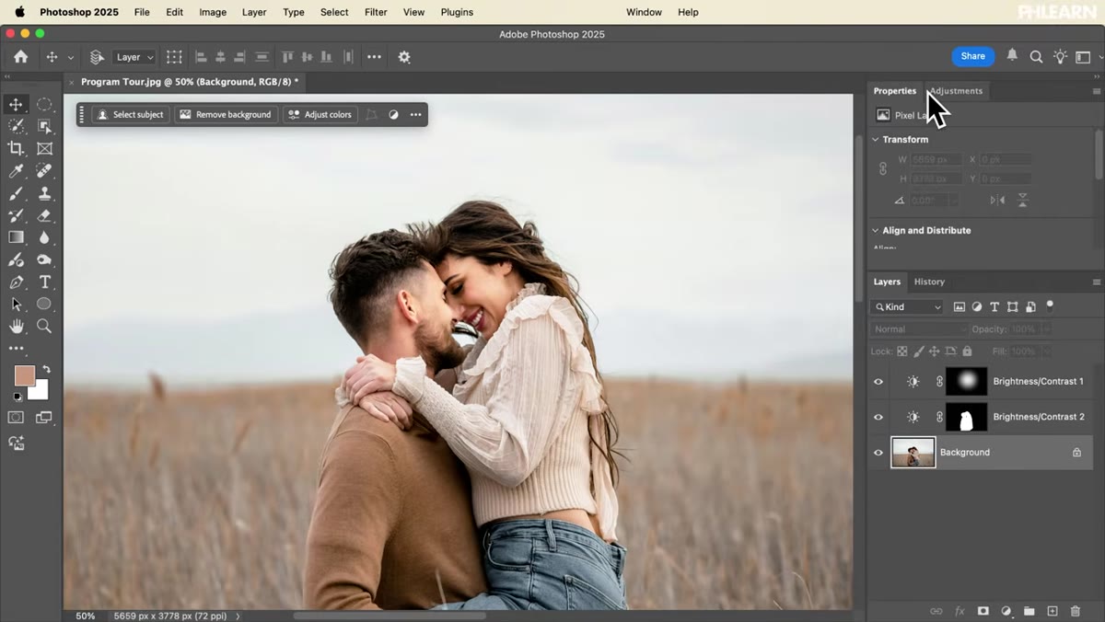This screenshot has height=622, width=1105.
Task: Select the Spot Healing Brush tool
Action: (44, 171)
